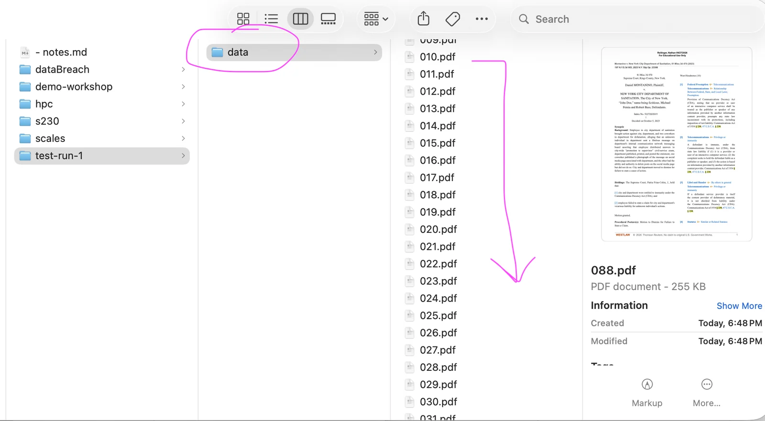Viewport: 765px width, 421px height.
Task: Click Show More in Information section
Action: 739,306
